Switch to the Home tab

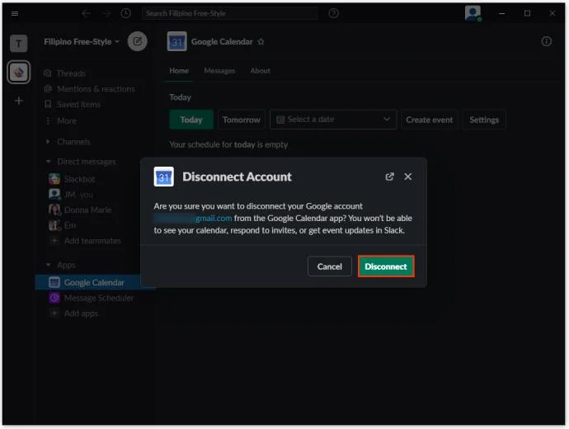pos(179,71)
